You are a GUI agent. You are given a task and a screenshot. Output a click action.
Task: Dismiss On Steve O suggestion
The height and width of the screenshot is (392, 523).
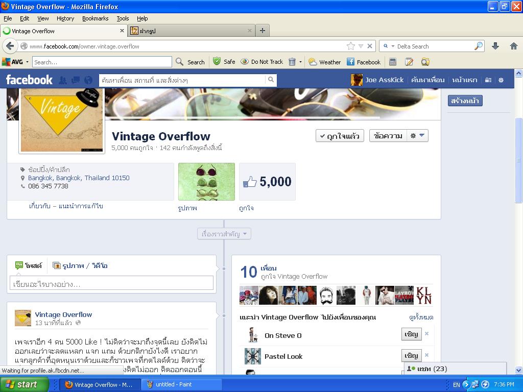point(426,334)
